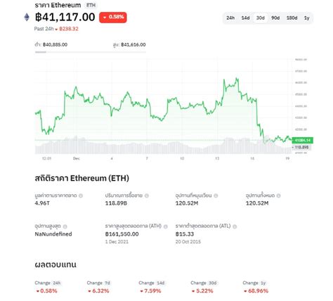The height and width of the screenshot is (301, 333).
Task: Open the ATH info icon
Action: click(x=166, y=226)
